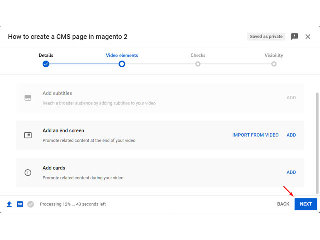The image size is (320, 240).
Task: Proceed with the blue NEXT button
Action: pos(306,204)
